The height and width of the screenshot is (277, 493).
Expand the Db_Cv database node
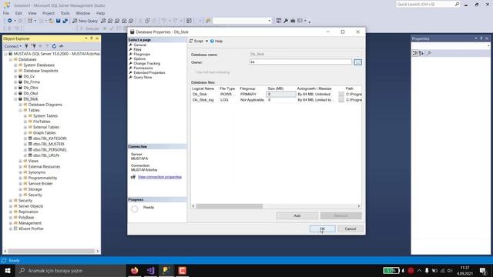(15, 76)
